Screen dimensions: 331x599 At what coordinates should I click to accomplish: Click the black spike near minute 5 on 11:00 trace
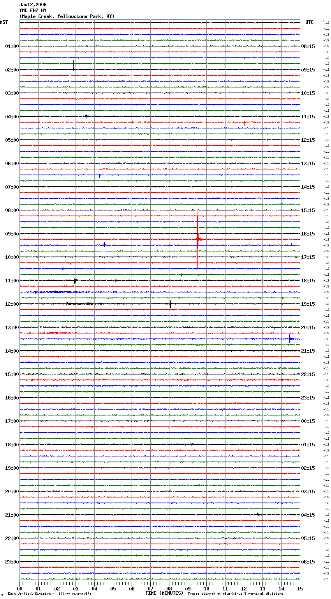pyautogui.click(x=115, y=280)
